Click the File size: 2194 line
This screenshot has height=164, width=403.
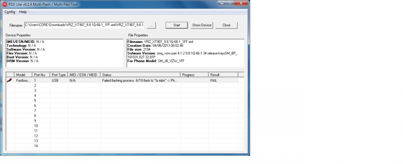point(139,49)
